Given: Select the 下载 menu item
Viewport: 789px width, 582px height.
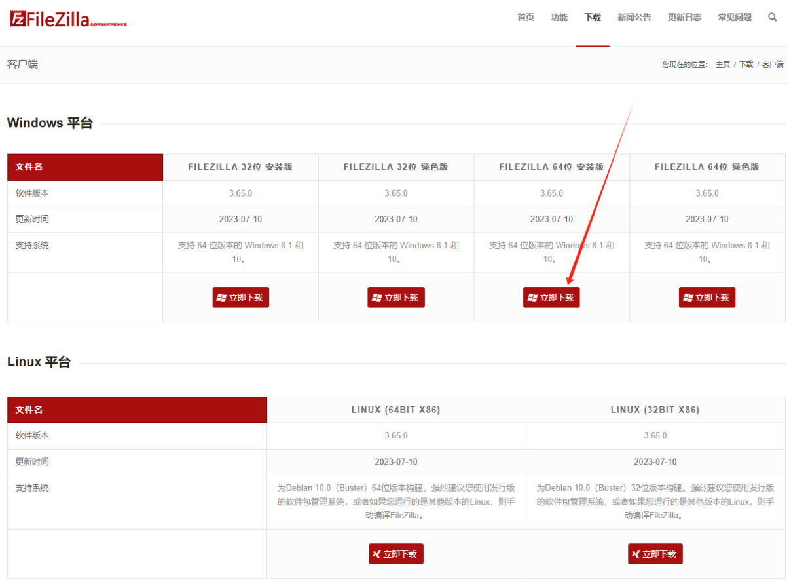Looking at the screenshot, I should 593,18.
